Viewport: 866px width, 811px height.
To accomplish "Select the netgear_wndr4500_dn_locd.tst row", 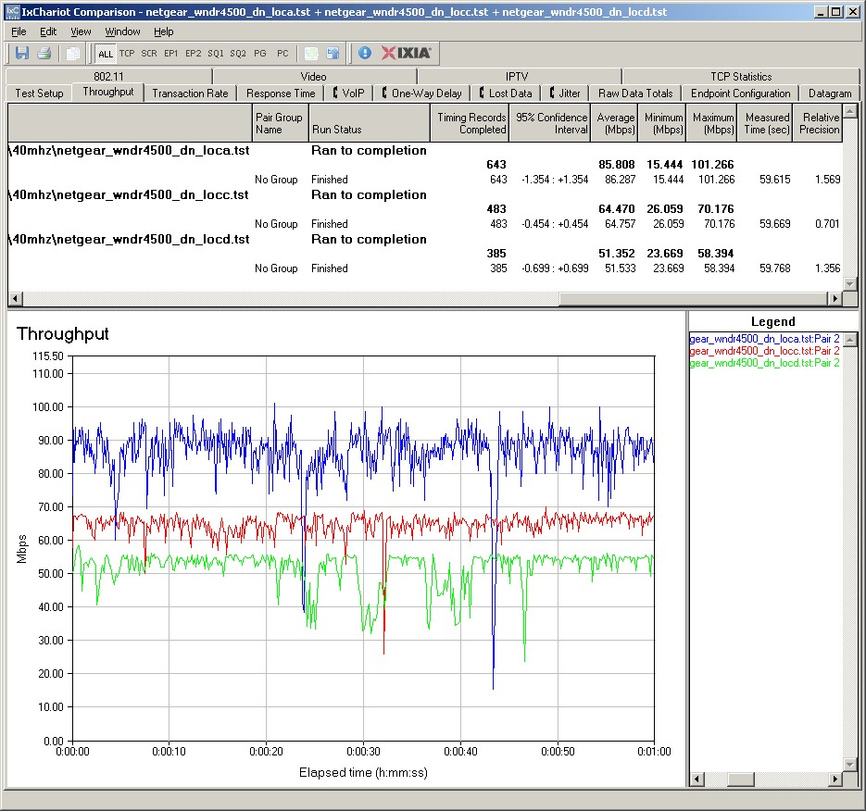I will pos(425,239).
